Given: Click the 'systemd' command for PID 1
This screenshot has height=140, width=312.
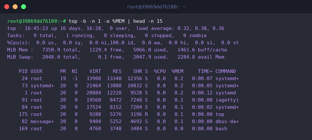Looking at the screenshot, I should (x=226, y=93).
